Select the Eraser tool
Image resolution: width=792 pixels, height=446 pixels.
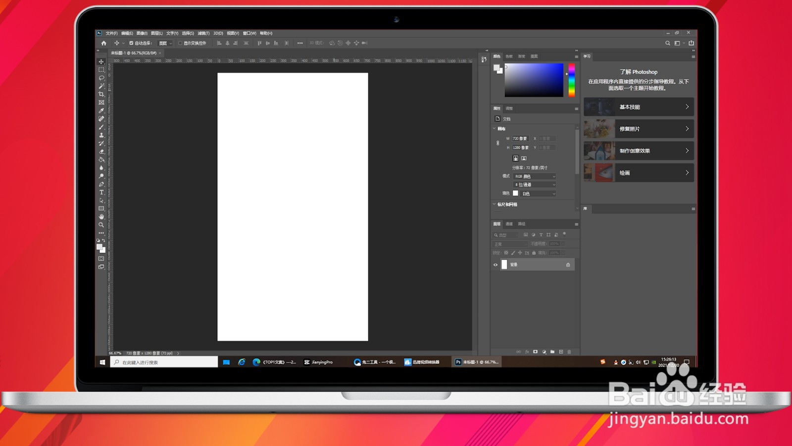(101, 152)
